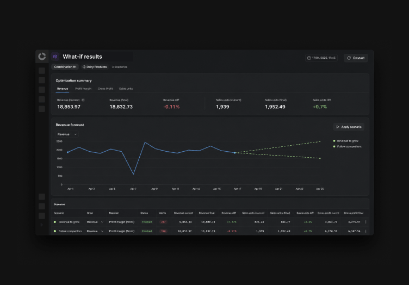Click the Scenario column header
409x285 pixels.
click(x=59, y=213)
